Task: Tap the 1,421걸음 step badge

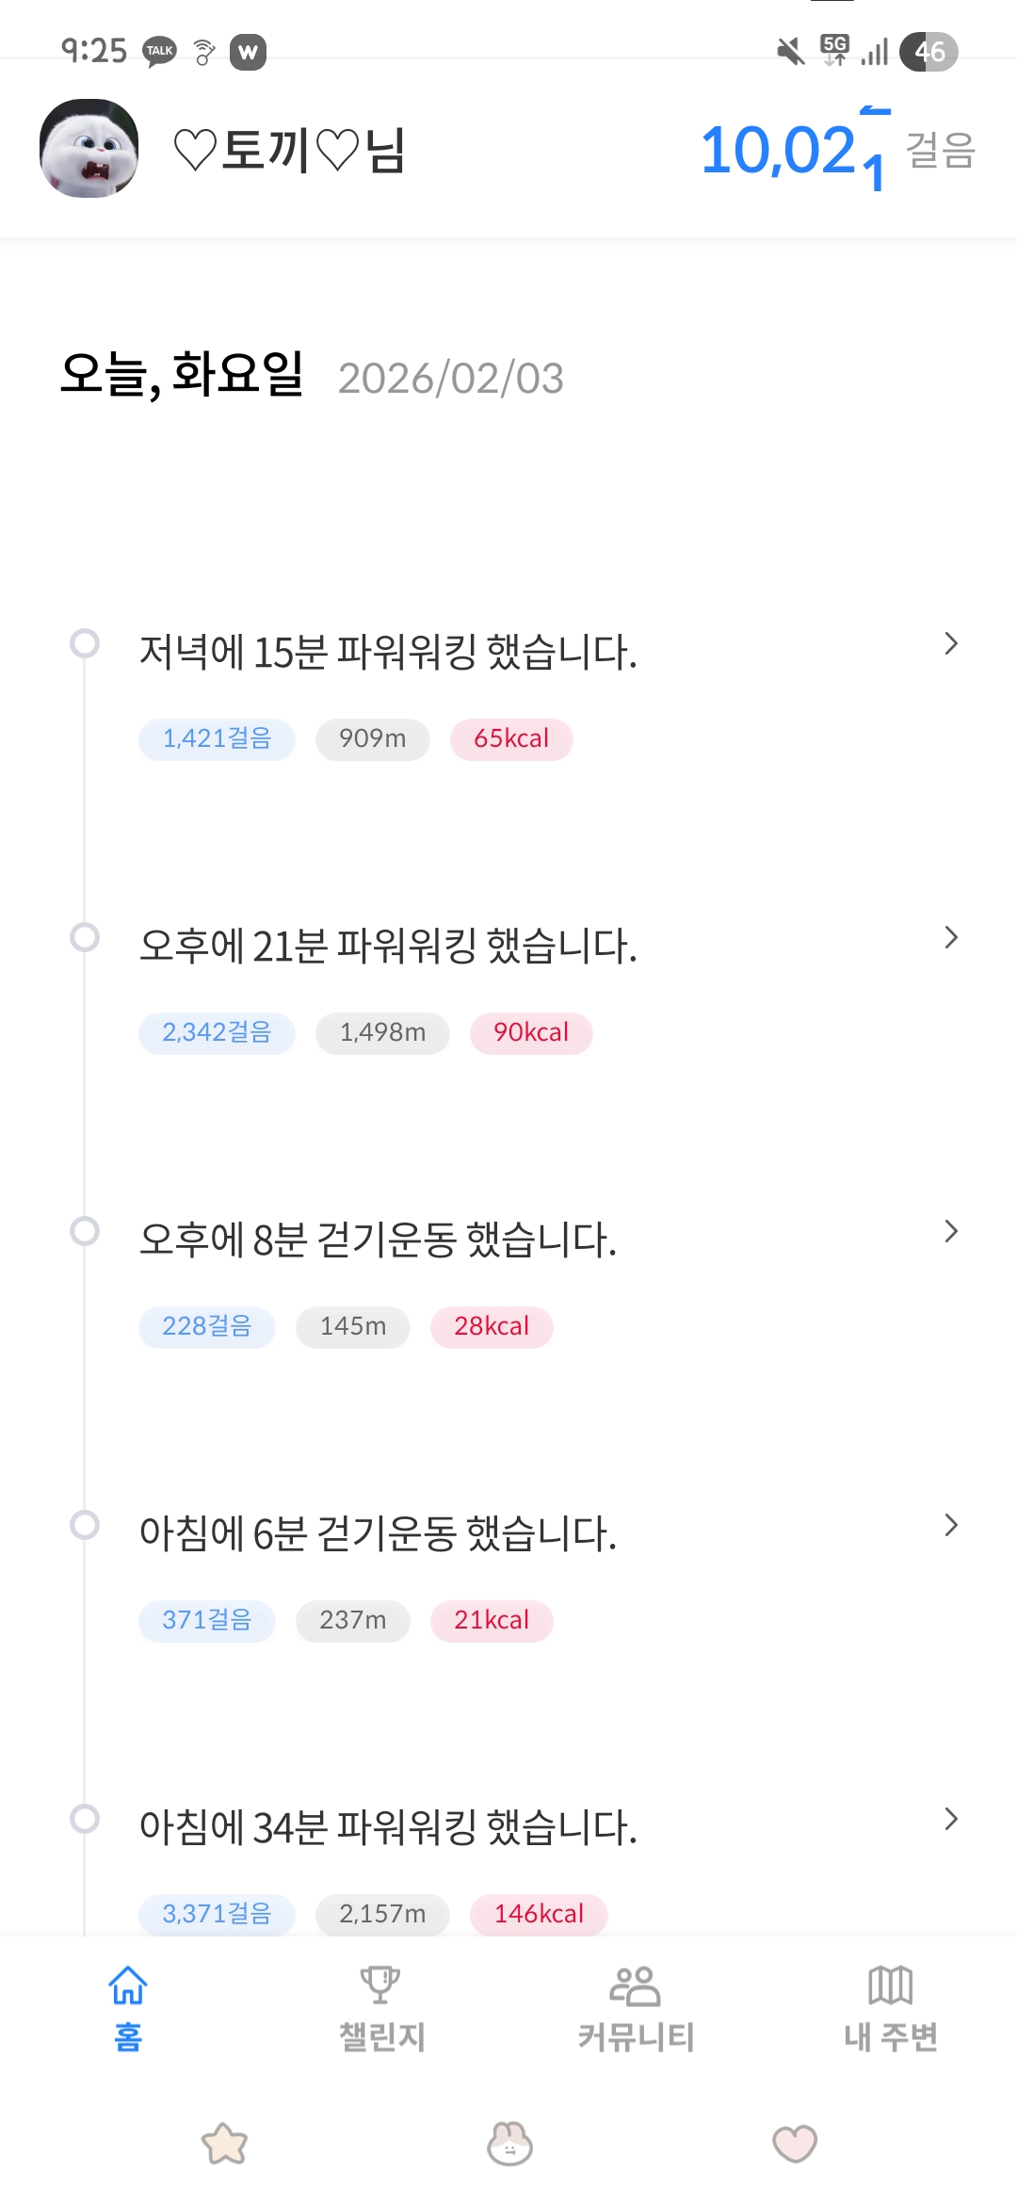Action: coord(217,738)
